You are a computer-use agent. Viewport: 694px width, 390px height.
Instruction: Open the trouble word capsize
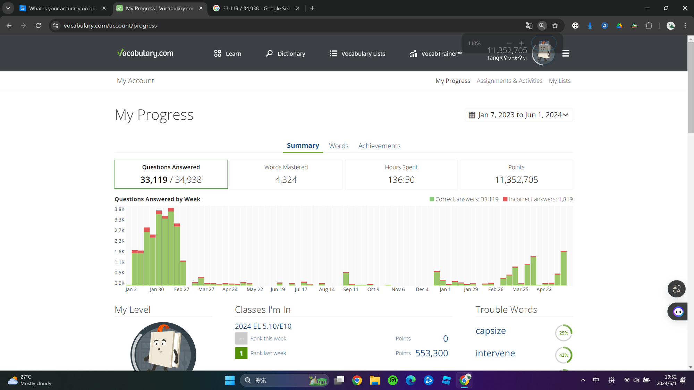click(x=491, y=331)
